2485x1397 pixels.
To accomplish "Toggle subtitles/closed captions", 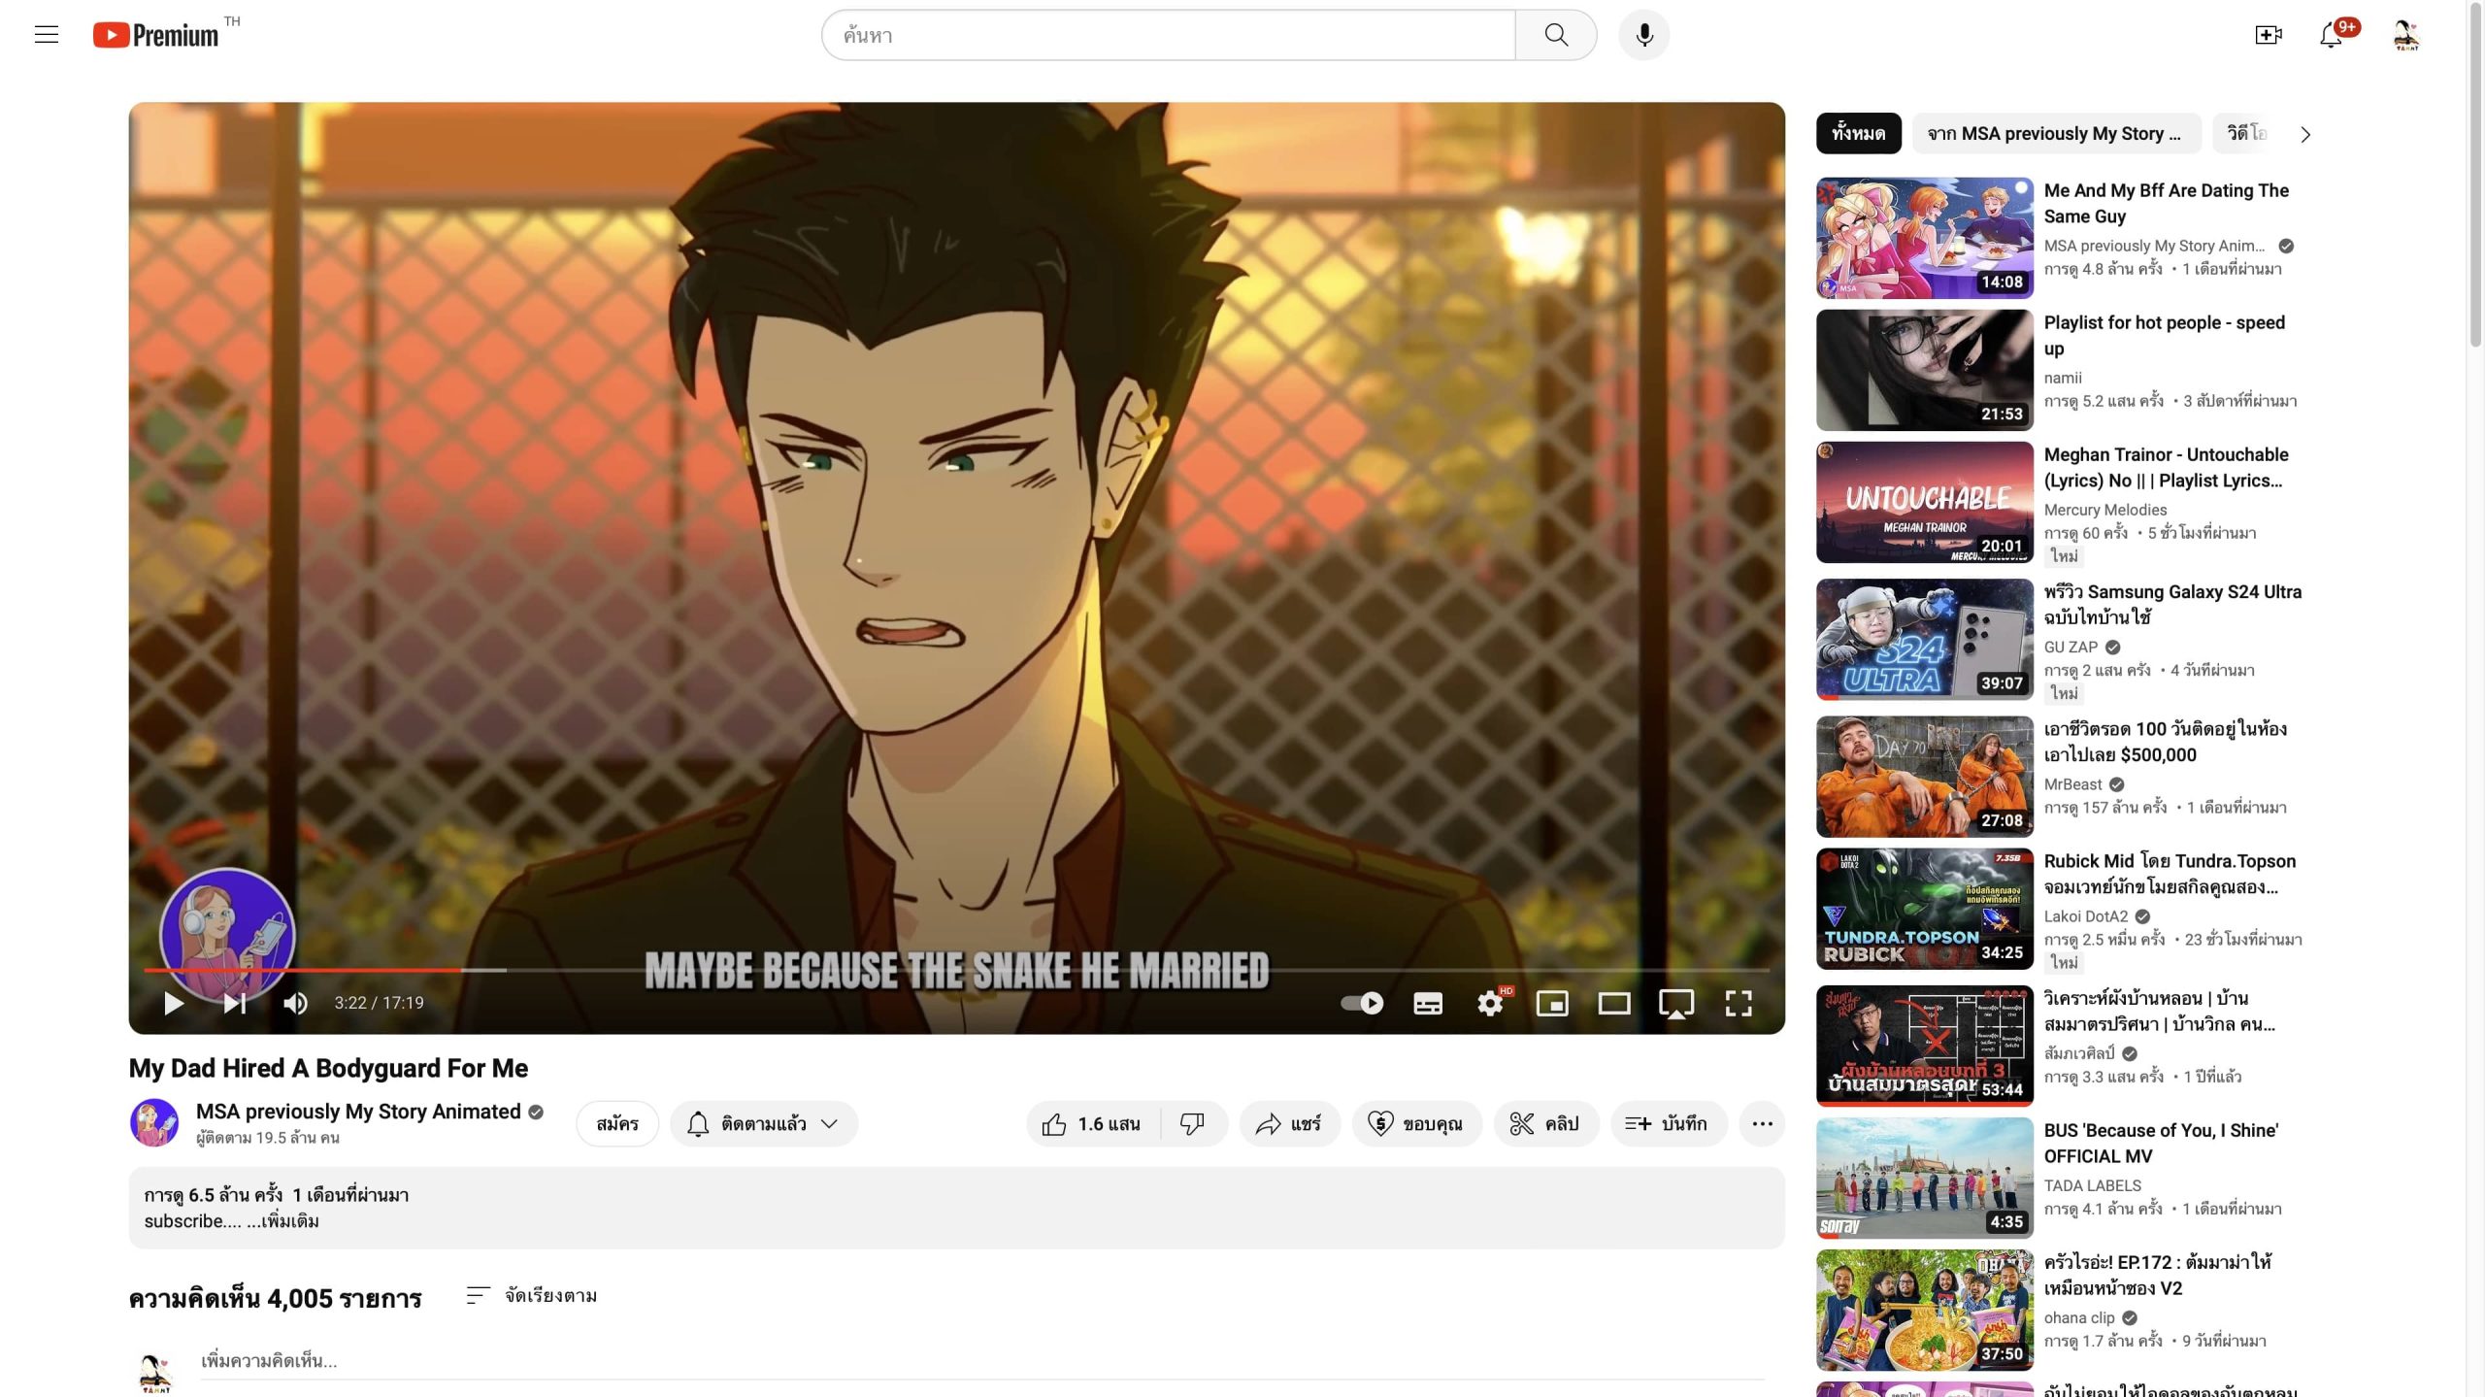I will [x=1427, y=1003].
